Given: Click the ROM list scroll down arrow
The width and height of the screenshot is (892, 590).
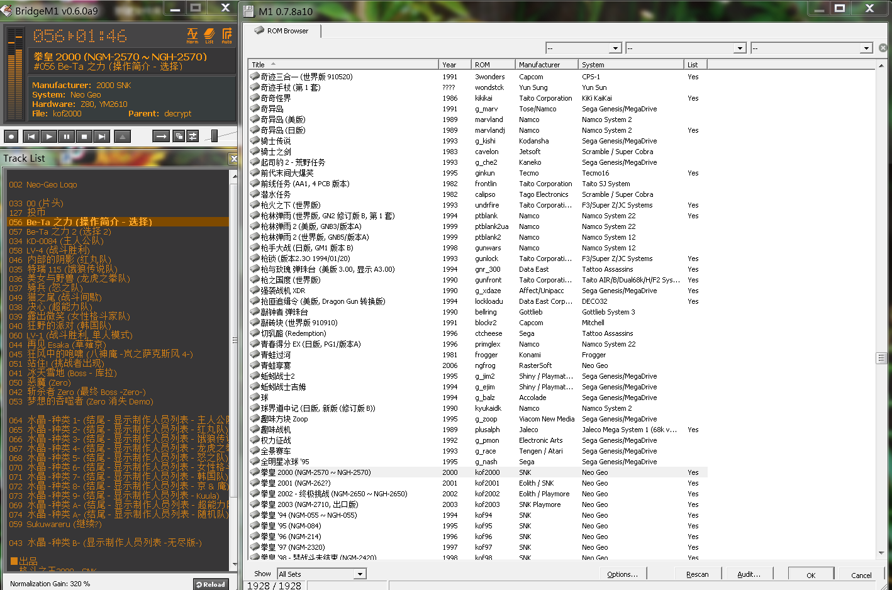Looking at the screenshot, I should [881, 553].
